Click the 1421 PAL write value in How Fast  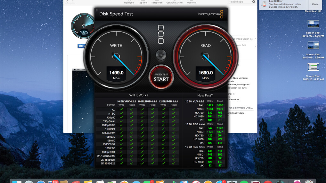tap(210, 105)
